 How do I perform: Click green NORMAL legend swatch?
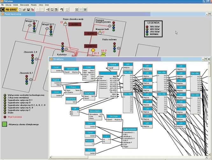(147, 34)
